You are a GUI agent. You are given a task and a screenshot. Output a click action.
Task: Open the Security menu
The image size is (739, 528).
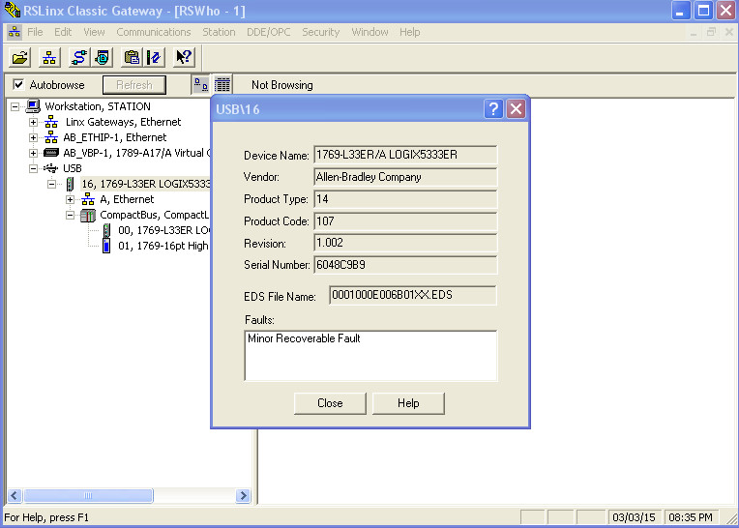coord(320,32)
